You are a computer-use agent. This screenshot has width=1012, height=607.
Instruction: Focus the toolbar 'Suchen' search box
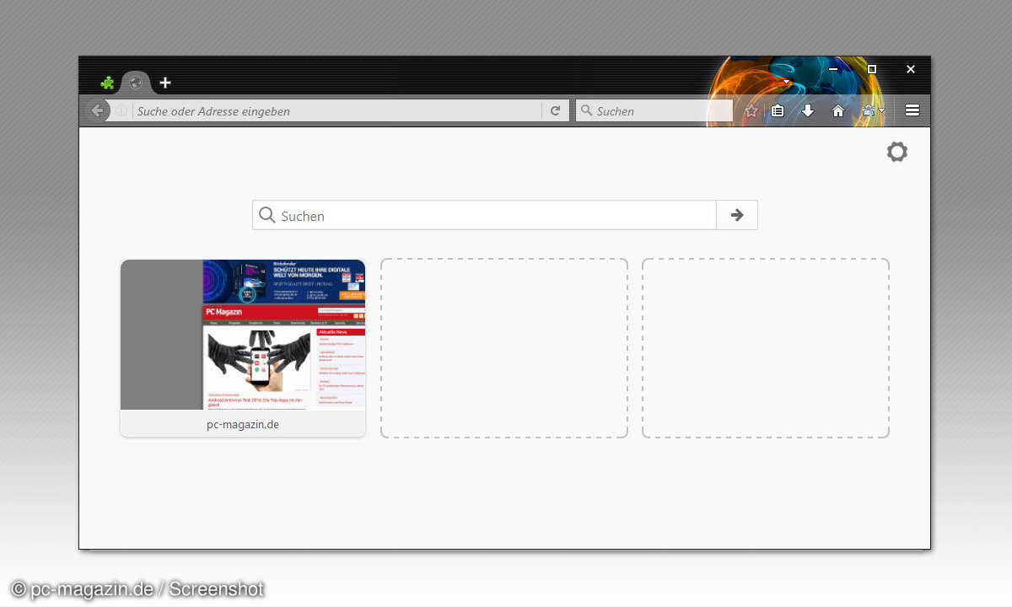coord(654,110)
